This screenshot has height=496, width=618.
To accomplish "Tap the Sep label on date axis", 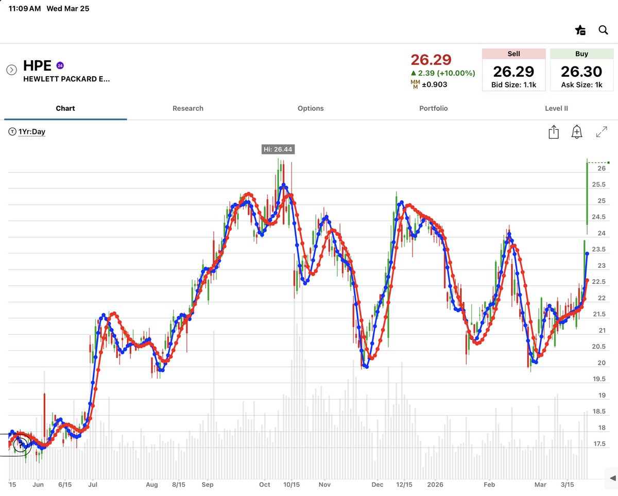I will [x=208, y=485].
